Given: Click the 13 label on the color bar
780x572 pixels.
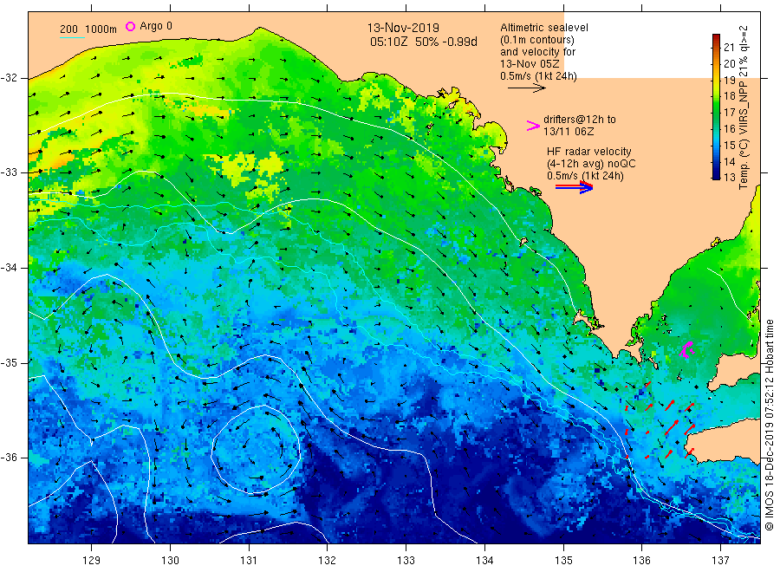Looking at the screenshot, I should [x=729, y=177].
